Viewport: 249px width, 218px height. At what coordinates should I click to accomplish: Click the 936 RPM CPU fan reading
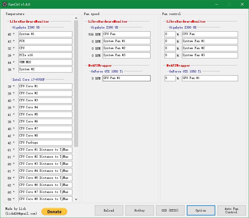[94, 34]
